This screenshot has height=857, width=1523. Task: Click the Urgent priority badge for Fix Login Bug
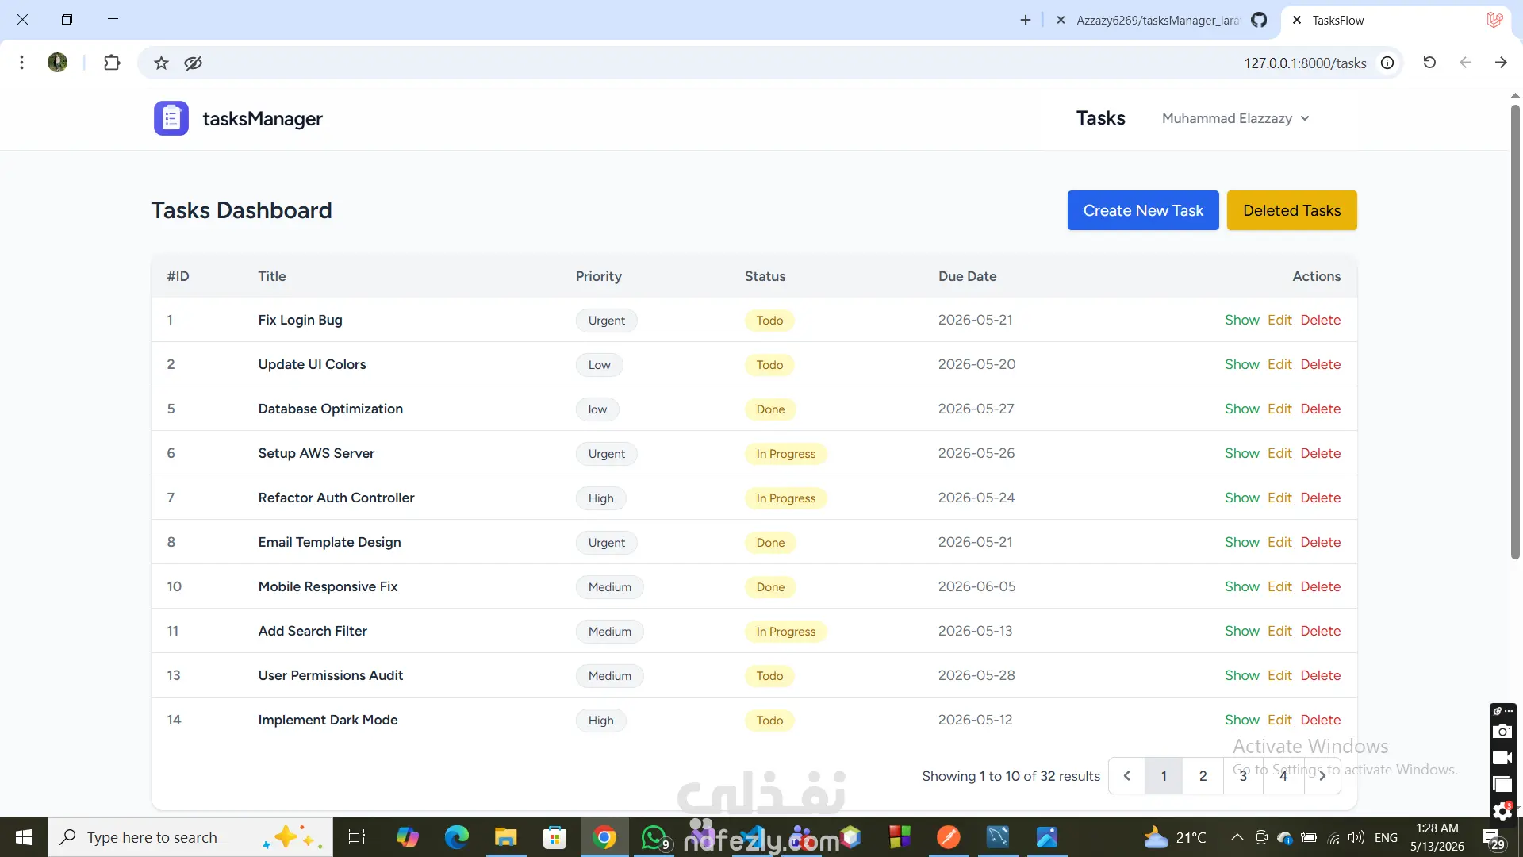click(607, 321)
